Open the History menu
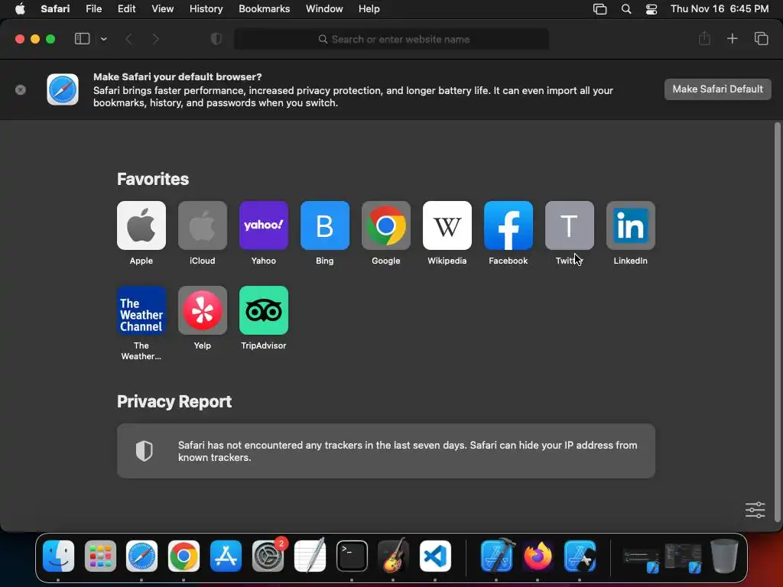783x587 pixels. point(206,8)
